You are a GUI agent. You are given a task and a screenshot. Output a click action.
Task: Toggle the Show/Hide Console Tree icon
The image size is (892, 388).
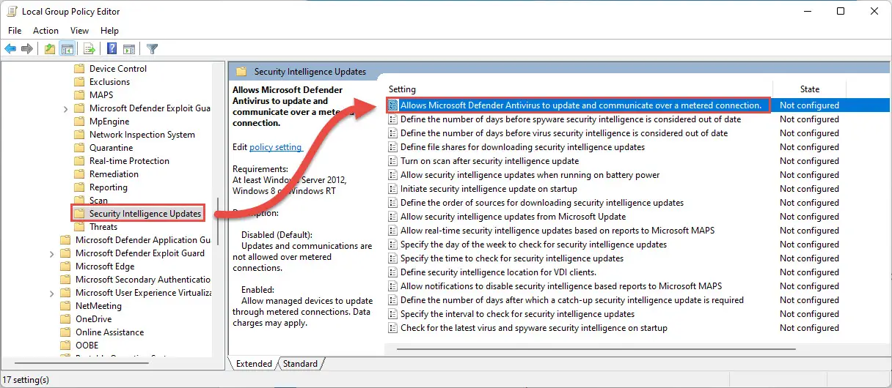coord(67,49)
